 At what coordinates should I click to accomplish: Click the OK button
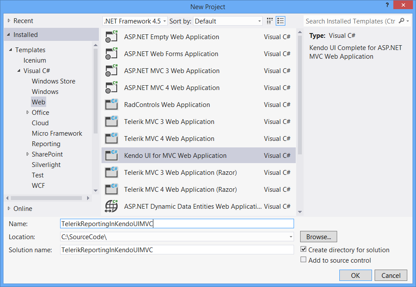tap(355, 275)
